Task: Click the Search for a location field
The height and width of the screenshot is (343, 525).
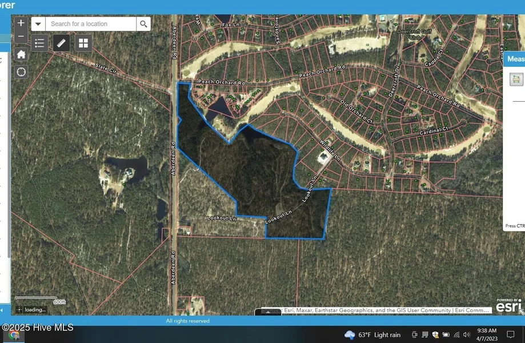Action: click(x=91, y=24)
